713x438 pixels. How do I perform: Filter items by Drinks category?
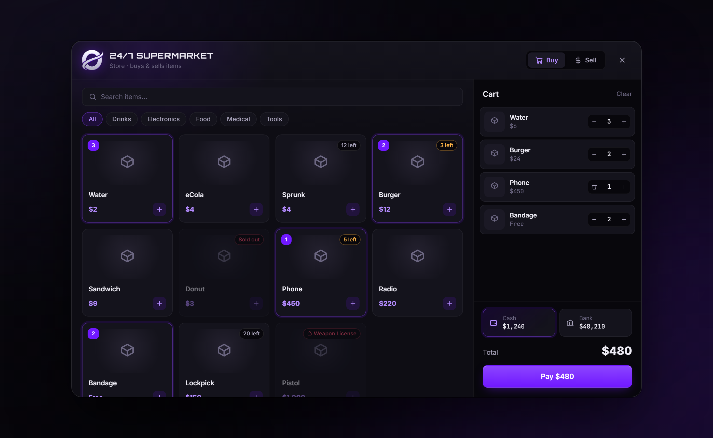click(x=122, y=119)
